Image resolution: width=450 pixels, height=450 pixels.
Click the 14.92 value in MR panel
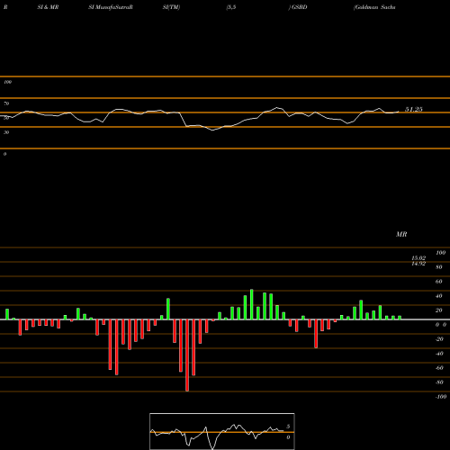[418, 264]
